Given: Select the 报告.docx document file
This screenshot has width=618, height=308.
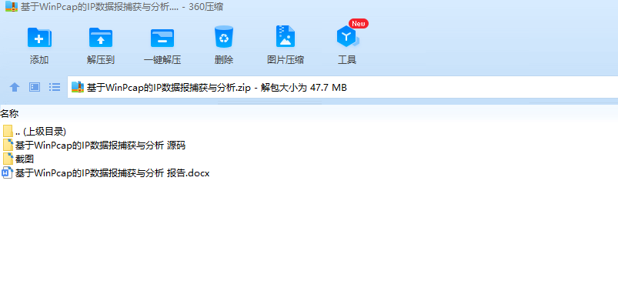Looking at the screenshot, I should point(105,172).
